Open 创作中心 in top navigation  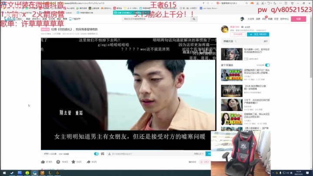tap(284, 19)
